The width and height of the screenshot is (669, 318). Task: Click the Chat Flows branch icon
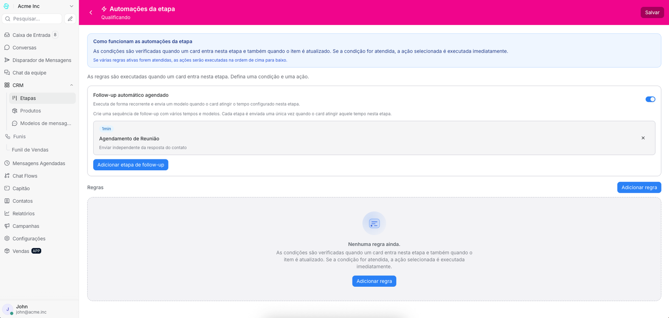7,176
